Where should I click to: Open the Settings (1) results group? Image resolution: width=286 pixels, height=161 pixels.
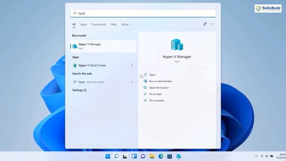80,90
